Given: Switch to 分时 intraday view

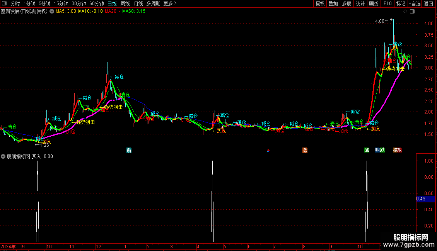Looking at the screenshot, I should coord(15,3).
